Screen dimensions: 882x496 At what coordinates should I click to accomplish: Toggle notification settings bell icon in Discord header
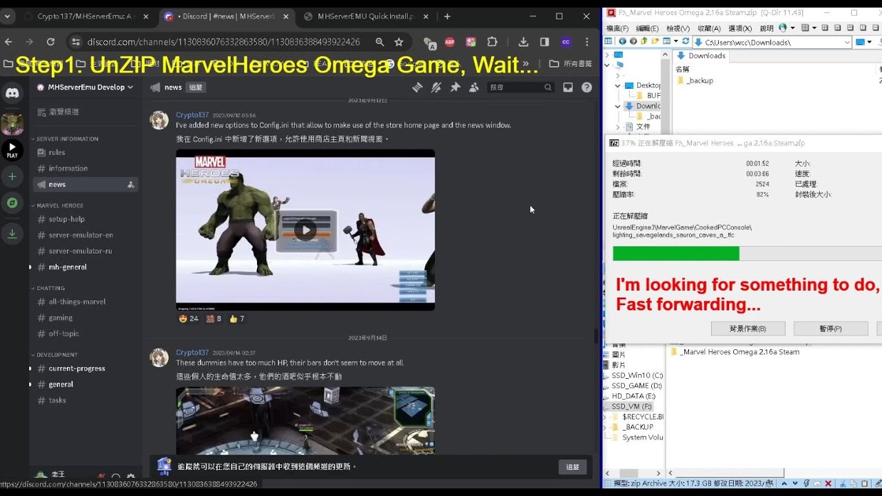click(436, 87)
